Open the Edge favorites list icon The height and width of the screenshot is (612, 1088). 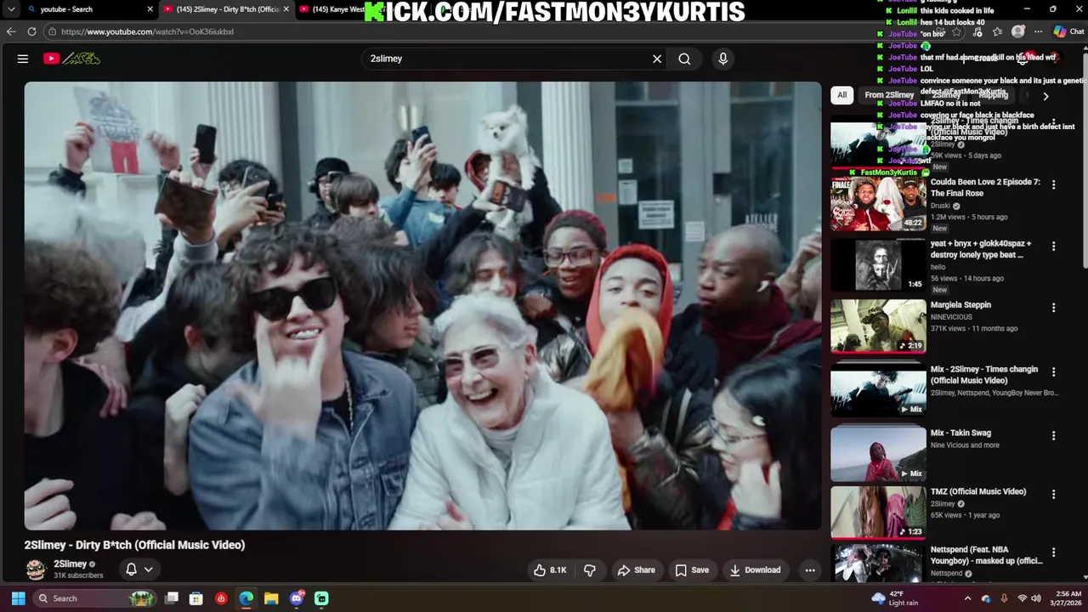point(997,31)
